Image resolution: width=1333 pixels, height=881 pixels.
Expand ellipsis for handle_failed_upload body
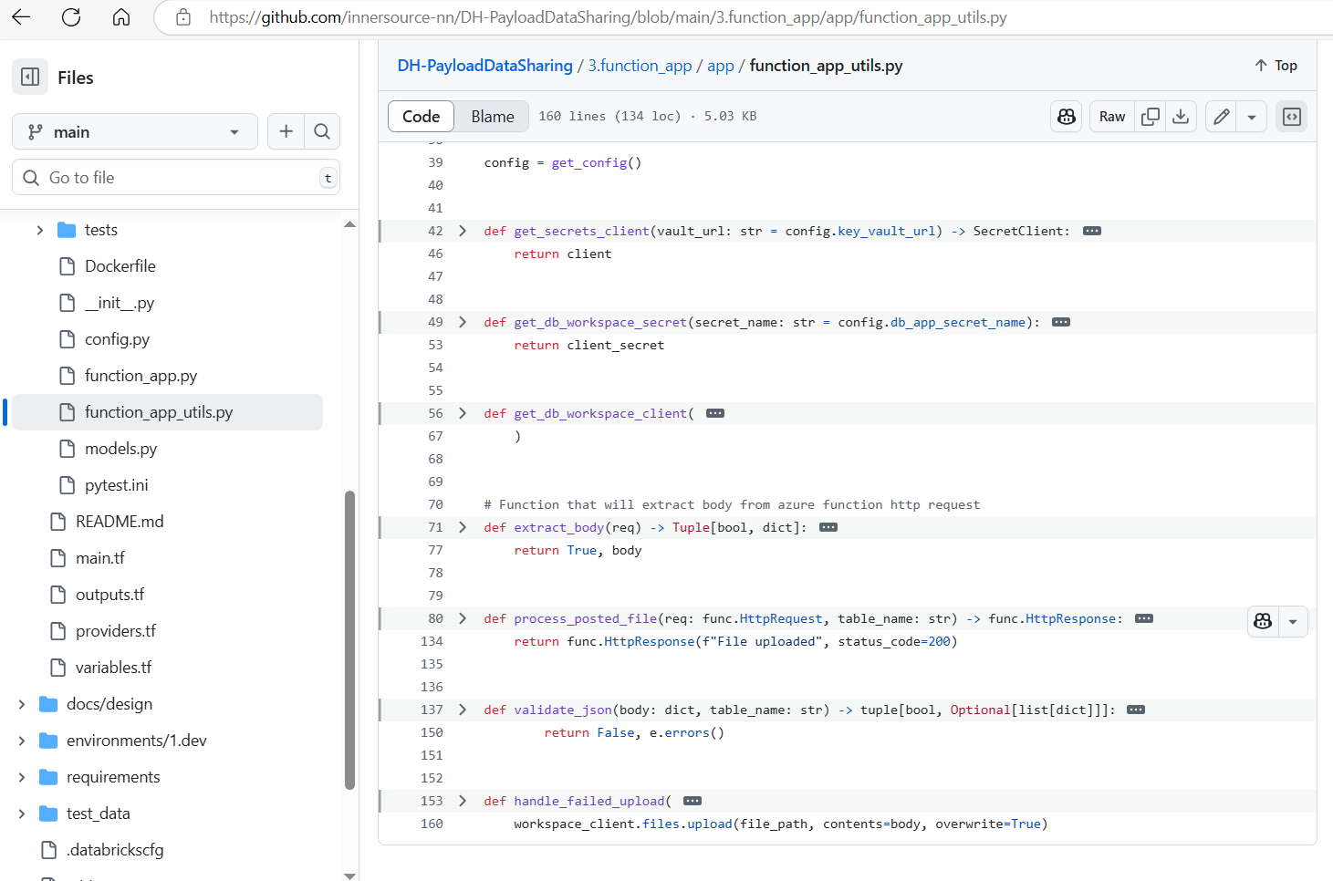[x=693, y=801]
